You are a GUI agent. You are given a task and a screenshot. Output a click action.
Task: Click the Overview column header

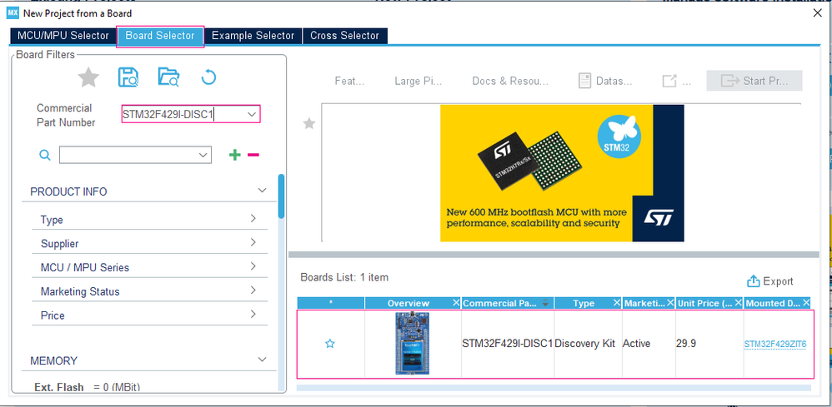tap(408, 303)
